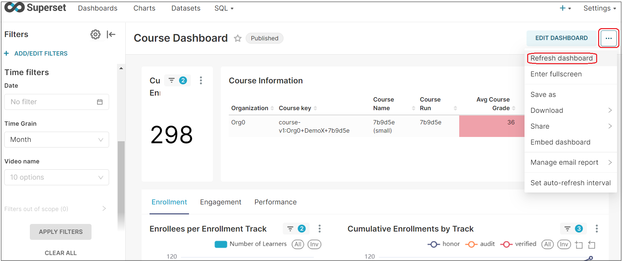Open the calendar icon in the Date filter
This screenshot has height=261, width=623.
[99, 102]
